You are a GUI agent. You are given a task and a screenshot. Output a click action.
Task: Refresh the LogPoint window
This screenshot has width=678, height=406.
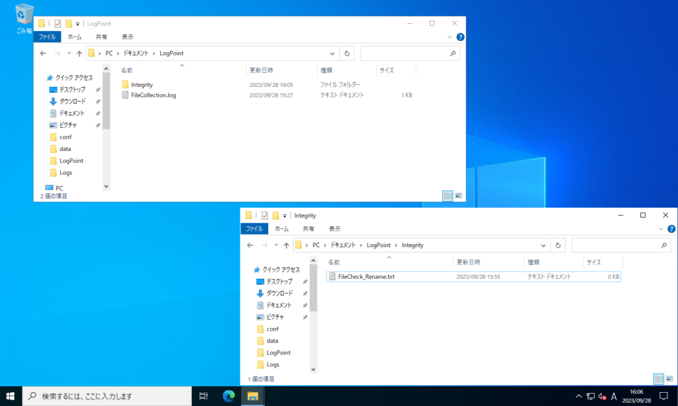coord(347,54)
